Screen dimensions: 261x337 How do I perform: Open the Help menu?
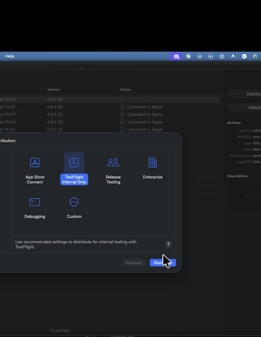[10, 56]
